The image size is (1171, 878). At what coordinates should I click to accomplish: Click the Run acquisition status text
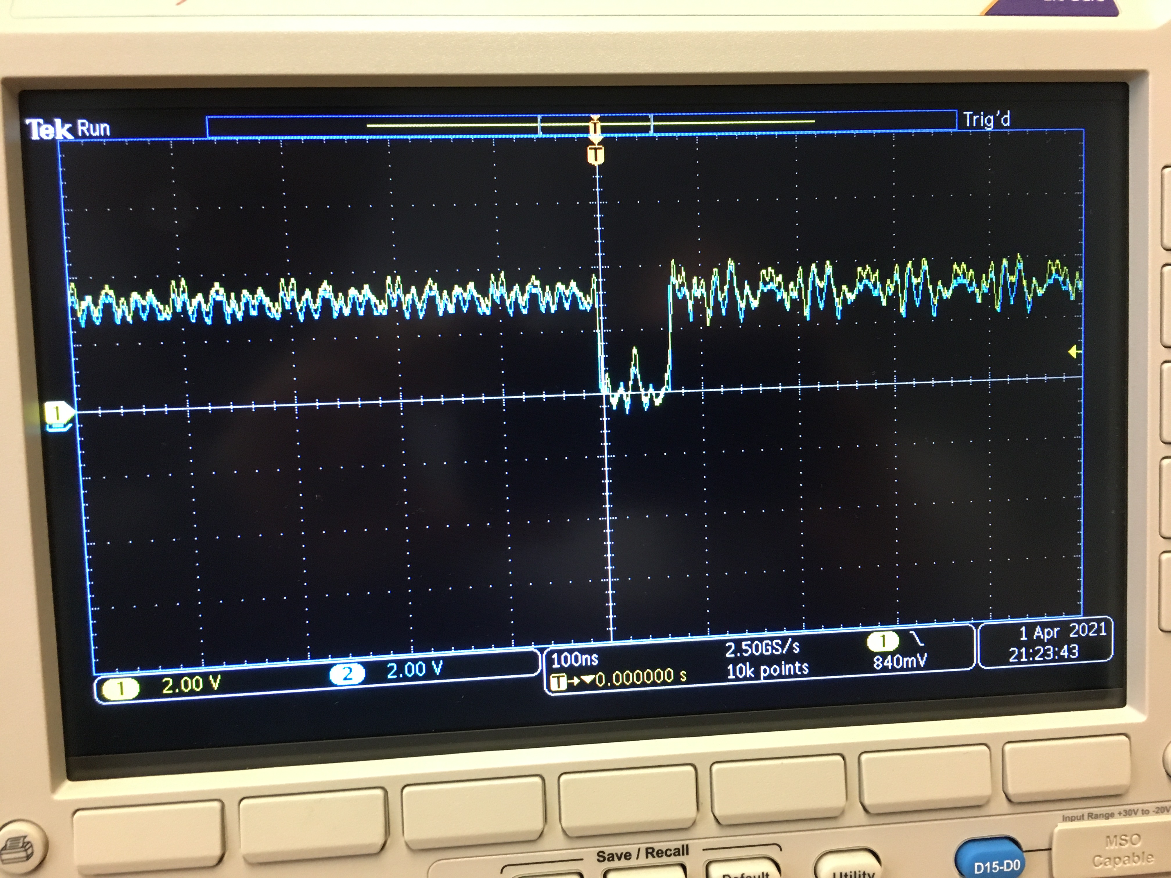(x=94, y=128)
